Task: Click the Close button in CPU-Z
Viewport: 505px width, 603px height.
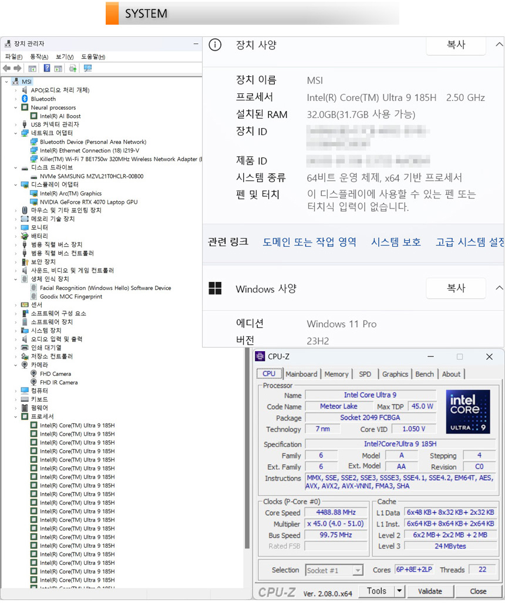Action: pyautogui.click(x=478, y=591)
